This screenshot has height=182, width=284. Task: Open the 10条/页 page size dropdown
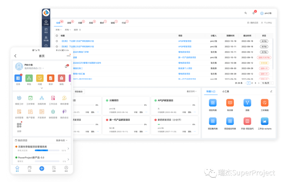267,83
